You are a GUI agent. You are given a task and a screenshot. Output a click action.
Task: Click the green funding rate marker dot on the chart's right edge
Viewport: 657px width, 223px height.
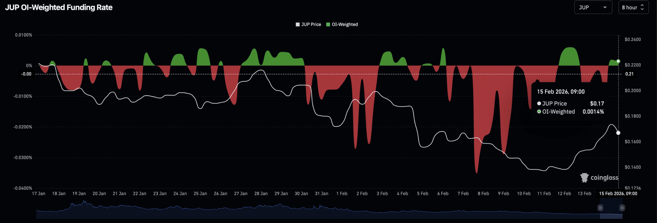click(x=618, y=61)
